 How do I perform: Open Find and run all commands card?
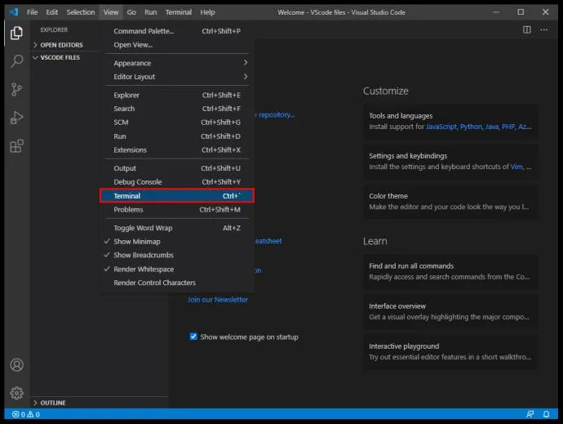click(450, 271)
